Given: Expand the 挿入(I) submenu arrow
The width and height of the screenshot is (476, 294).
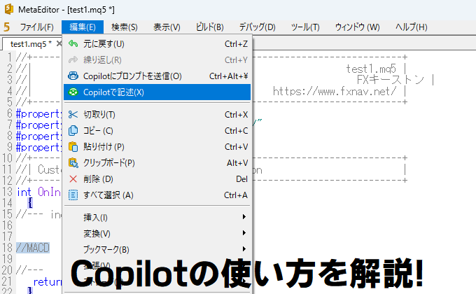Looking at the screenshot, I should (x=244, y=217).
